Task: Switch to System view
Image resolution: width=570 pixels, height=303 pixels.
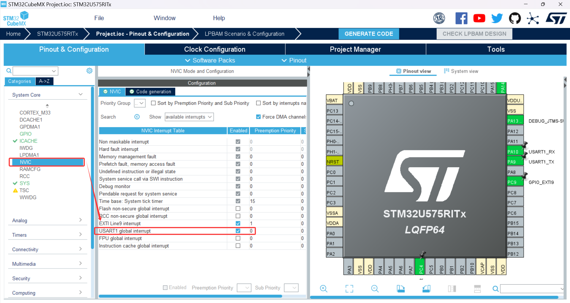Action: tap(461, 71)
